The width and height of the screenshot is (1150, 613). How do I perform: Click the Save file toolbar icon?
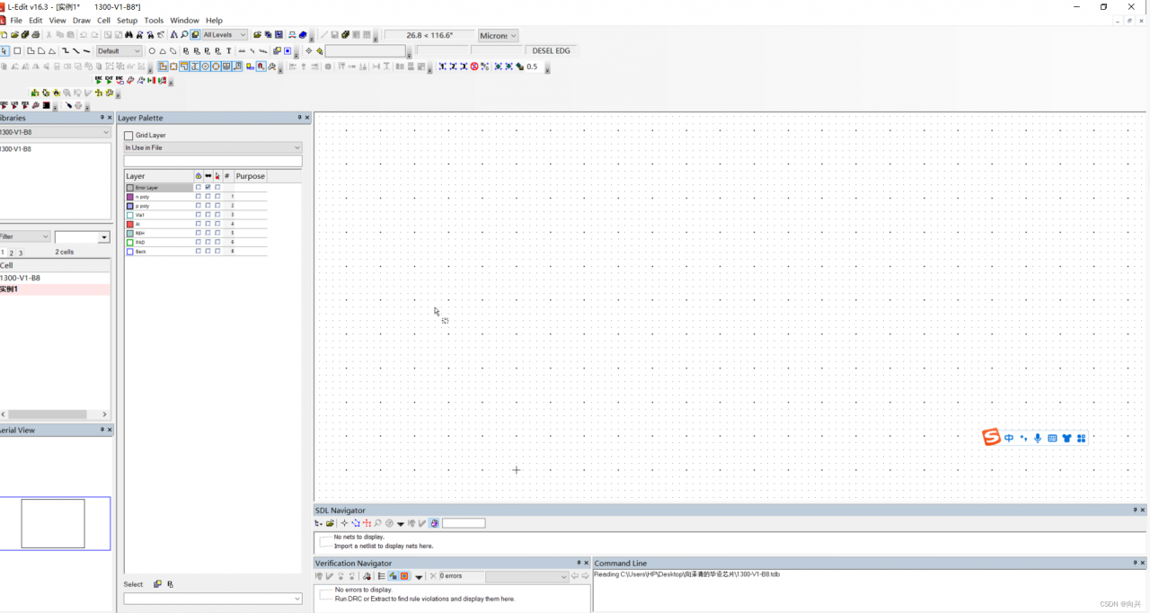(25, 35)
